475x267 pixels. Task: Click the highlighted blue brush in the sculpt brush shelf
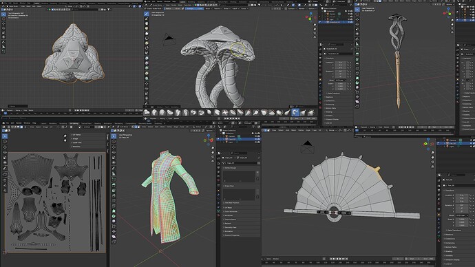pos(295,112)
